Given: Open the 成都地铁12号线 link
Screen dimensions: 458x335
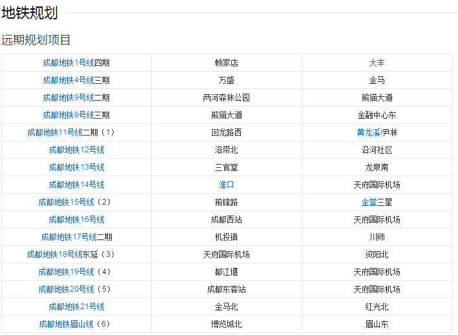Looking at the screenshot, I should pos(76,150).
